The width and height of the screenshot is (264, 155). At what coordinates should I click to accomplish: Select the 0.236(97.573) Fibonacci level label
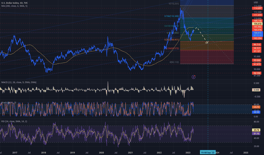pos(173,48)
